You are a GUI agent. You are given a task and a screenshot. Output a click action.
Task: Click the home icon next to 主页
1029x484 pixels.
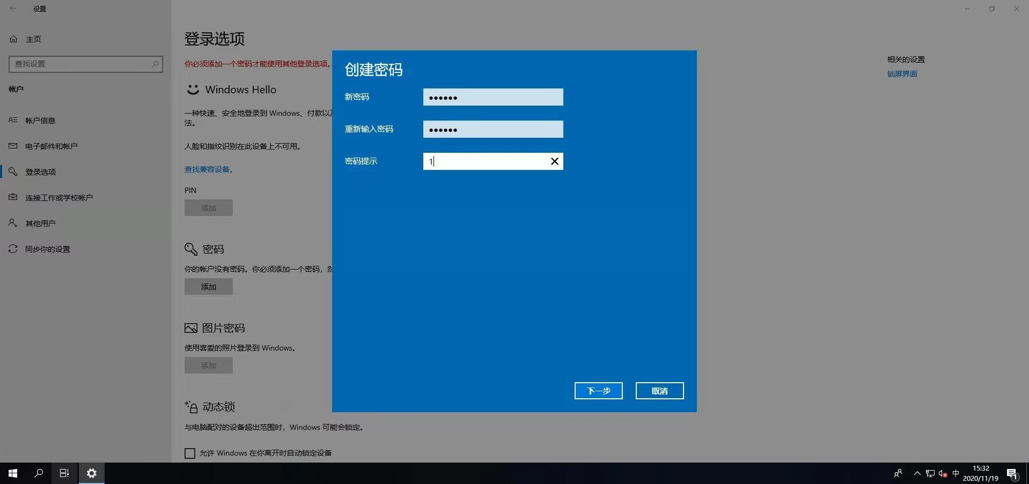click(13, 39)
